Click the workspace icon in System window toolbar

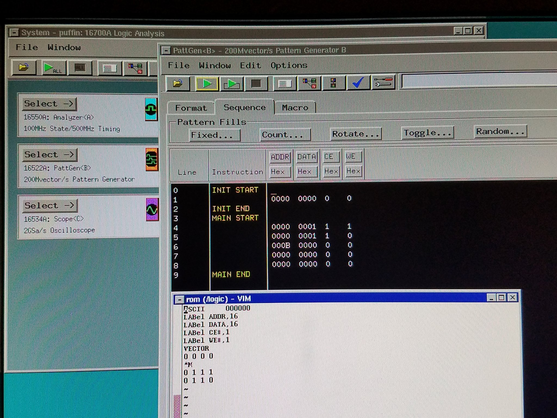[135, 69]
